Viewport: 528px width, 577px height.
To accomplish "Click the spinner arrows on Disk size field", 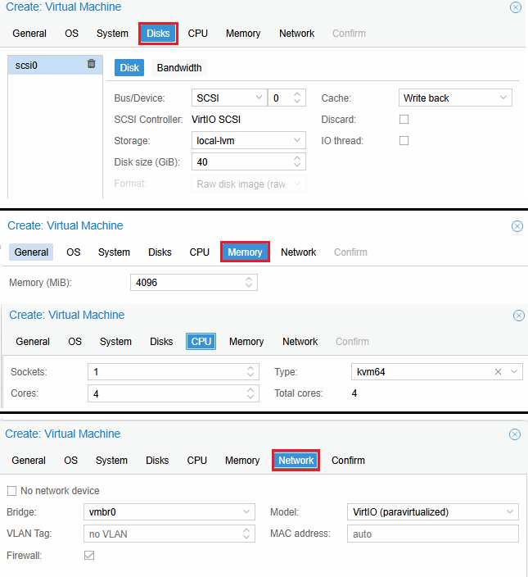I will coord(298,162).
